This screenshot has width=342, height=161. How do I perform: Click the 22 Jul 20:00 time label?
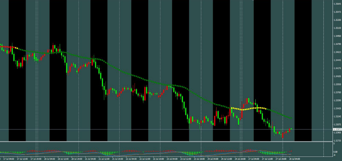159,159
